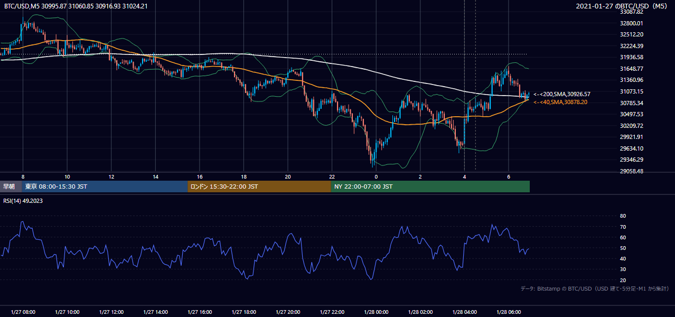
Task: Click price axis label 32224.39
Action: pyautogui.click(x=632, y=46)
